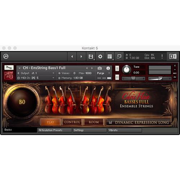Open Kontakt options gear icon
The image size is (180, 180).
coord(100,57)
